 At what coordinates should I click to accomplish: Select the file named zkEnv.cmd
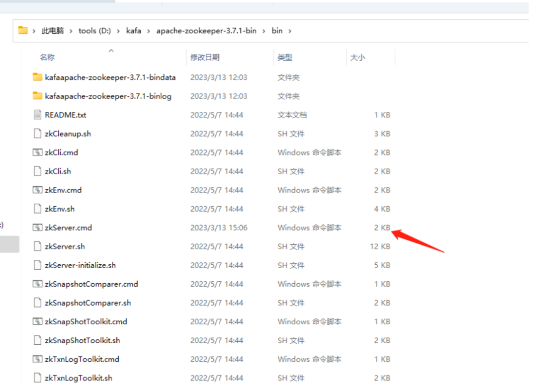(63, 190)
